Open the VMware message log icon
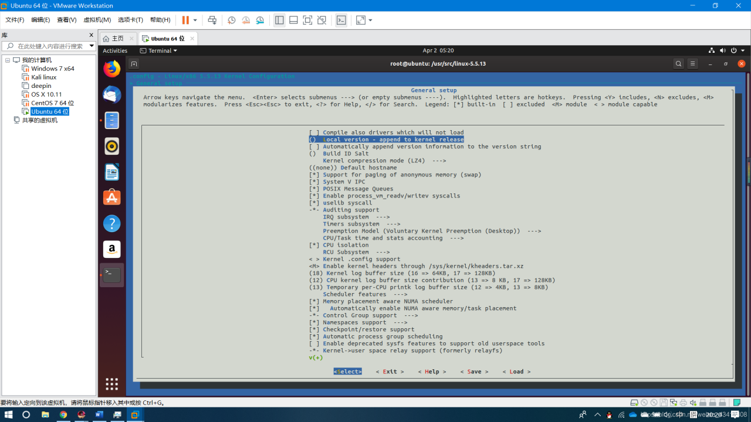The image size is (751, 422). pos(736,403)
